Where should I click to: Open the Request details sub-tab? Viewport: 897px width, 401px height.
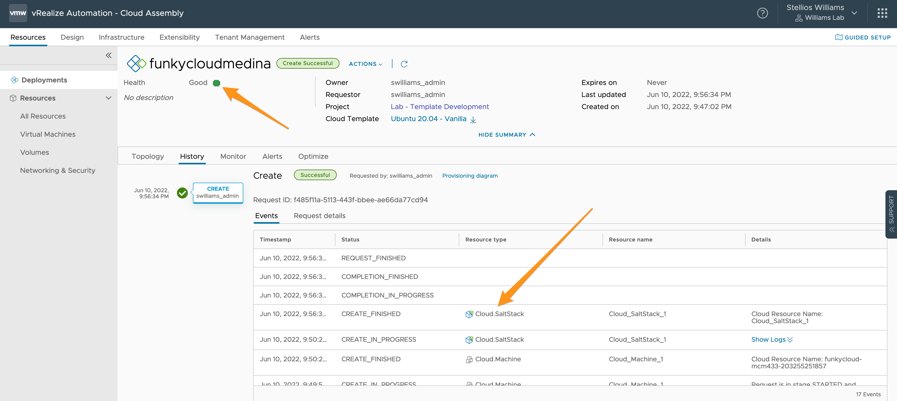tap(319, 216)
